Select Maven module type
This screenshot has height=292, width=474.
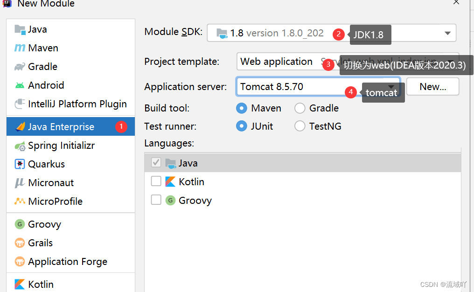(x=71, y=48)
